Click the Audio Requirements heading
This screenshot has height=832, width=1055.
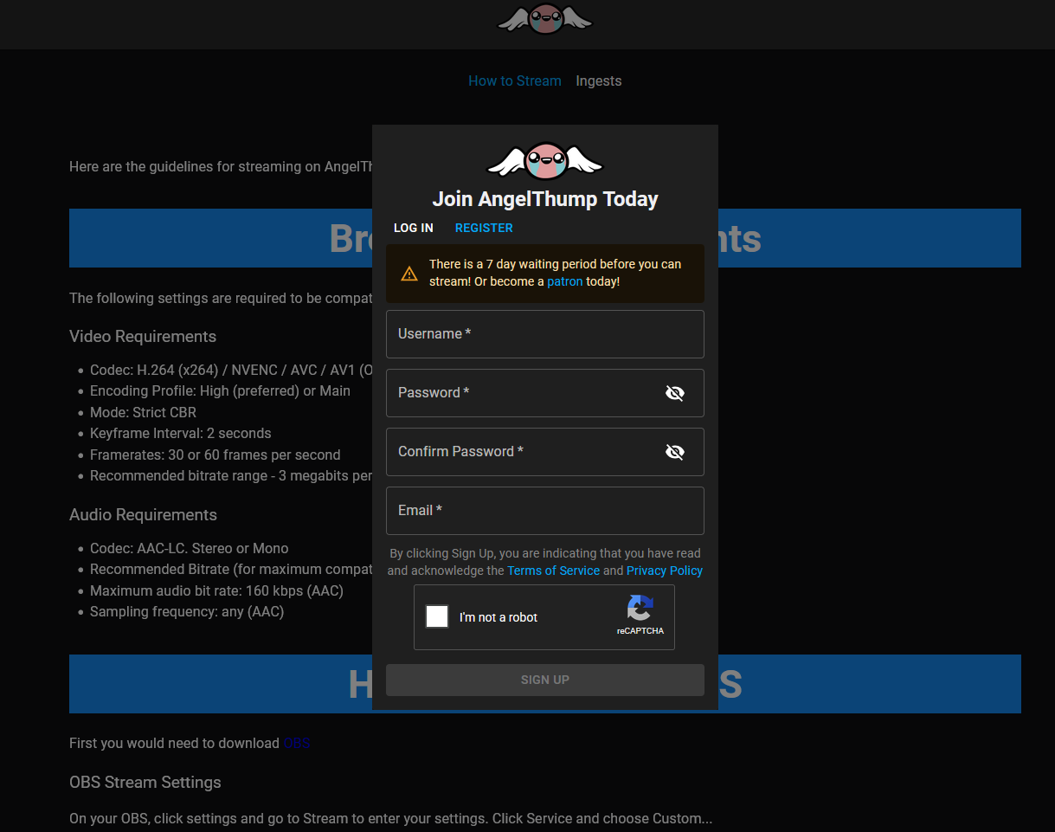click(143, 515)
